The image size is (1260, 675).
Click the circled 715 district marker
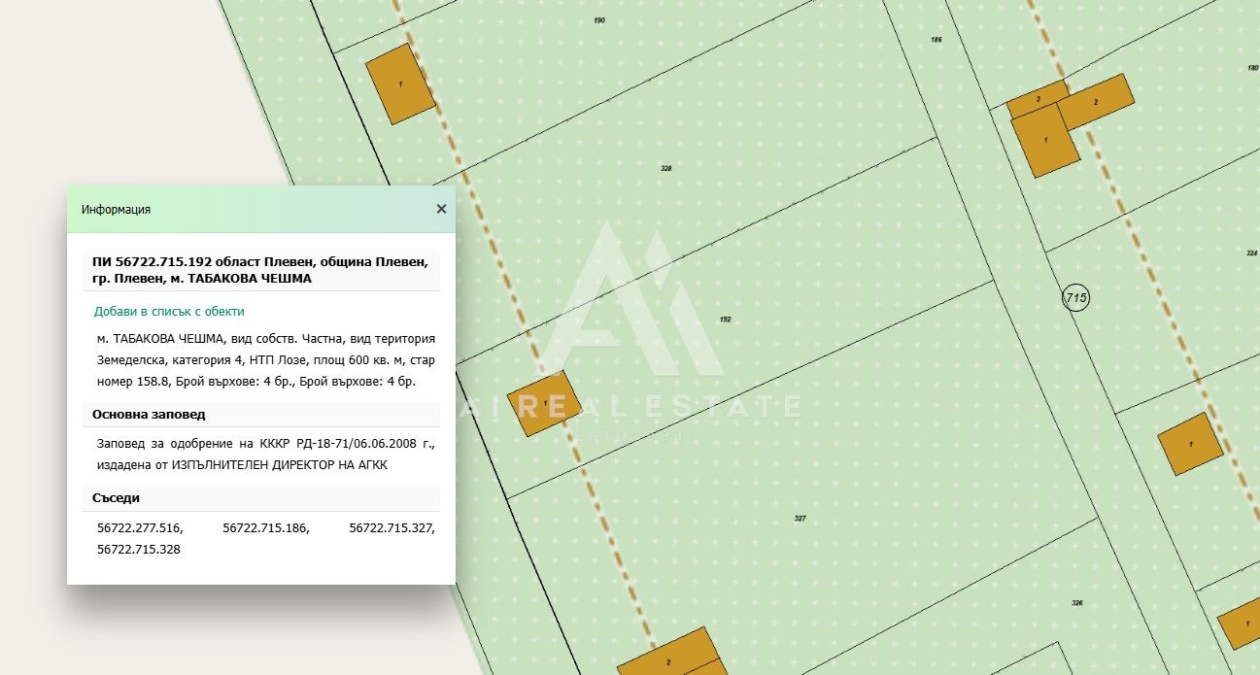[1075, 298]
